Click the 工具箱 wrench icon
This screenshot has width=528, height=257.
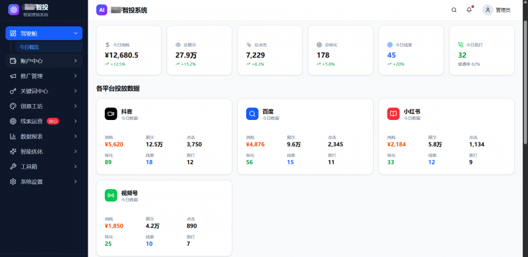pyautogui.click(x=13, y=167)
